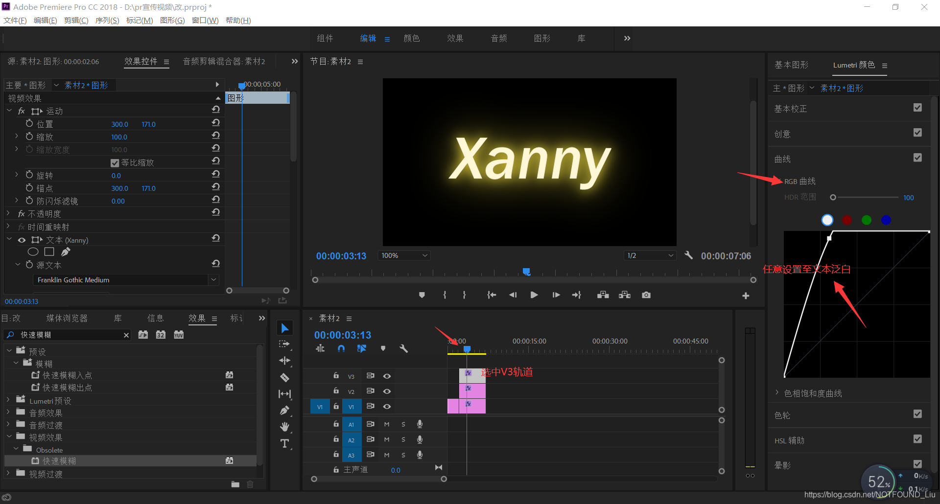
Task: Toggle 曲线 checkbox in Lumetri
Action: pos(917,158)
